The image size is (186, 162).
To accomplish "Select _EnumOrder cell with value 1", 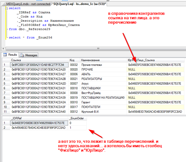I will (77, 128).
